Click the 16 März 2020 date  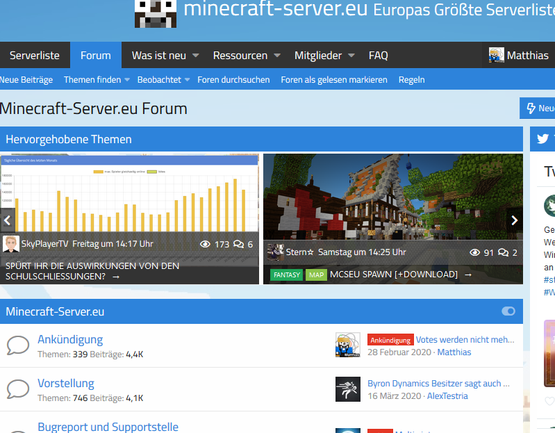[x=395, y=396]
